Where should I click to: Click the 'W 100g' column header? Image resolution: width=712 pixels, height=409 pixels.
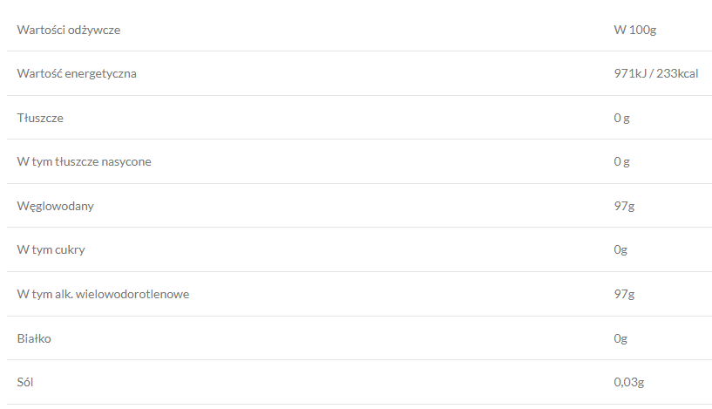point(634,31)
